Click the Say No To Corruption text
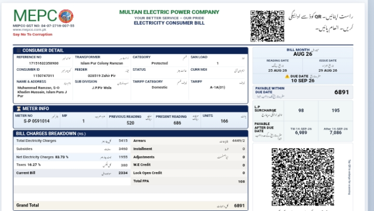374x211 pixels. [32, 34]
